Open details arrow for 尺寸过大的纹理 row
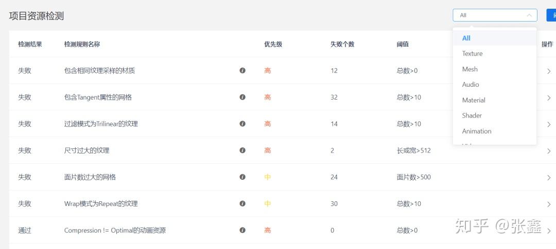 [549, 151]
